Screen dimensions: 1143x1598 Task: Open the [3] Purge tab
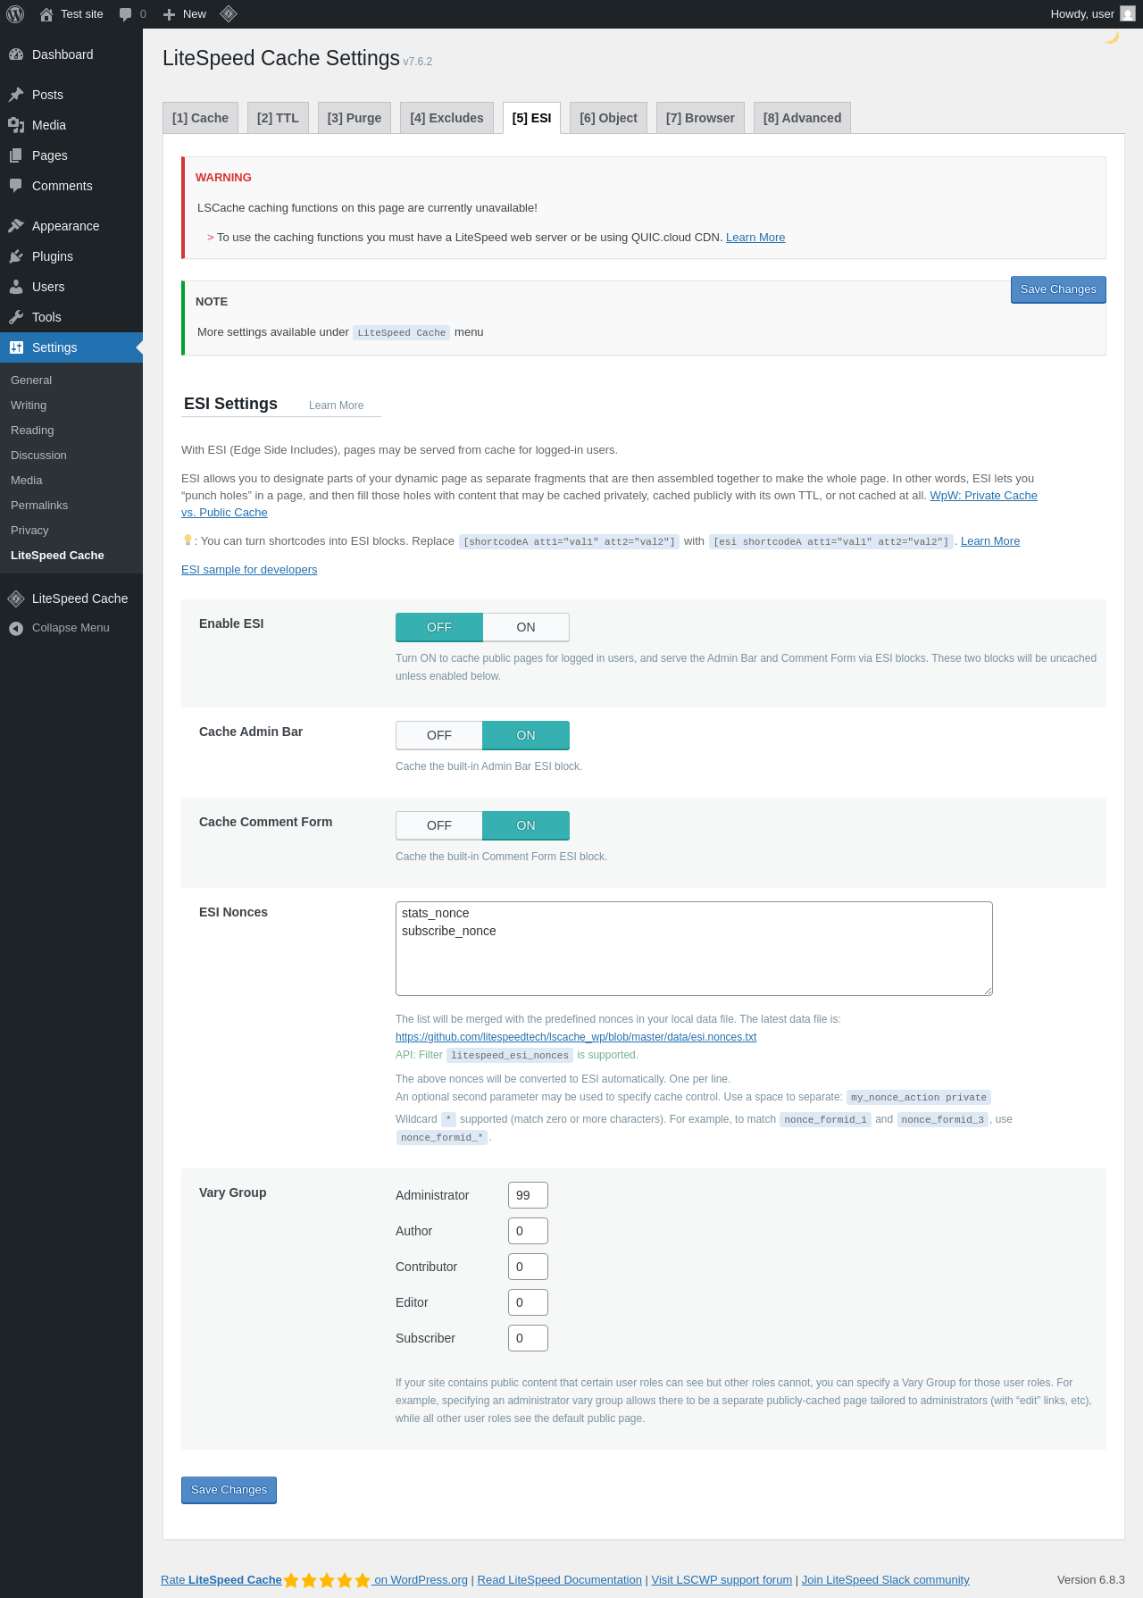coord(355,118)
